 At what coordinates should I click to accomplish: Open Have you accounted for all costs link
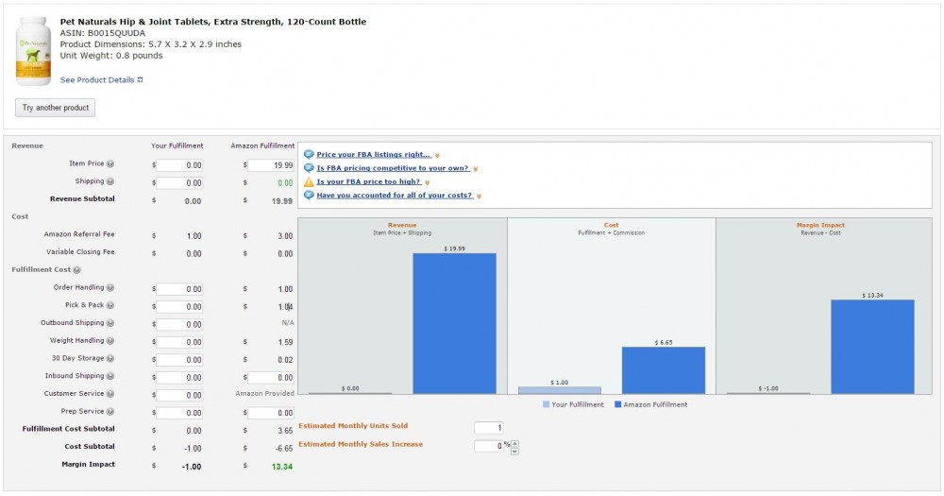coord(395,196)
